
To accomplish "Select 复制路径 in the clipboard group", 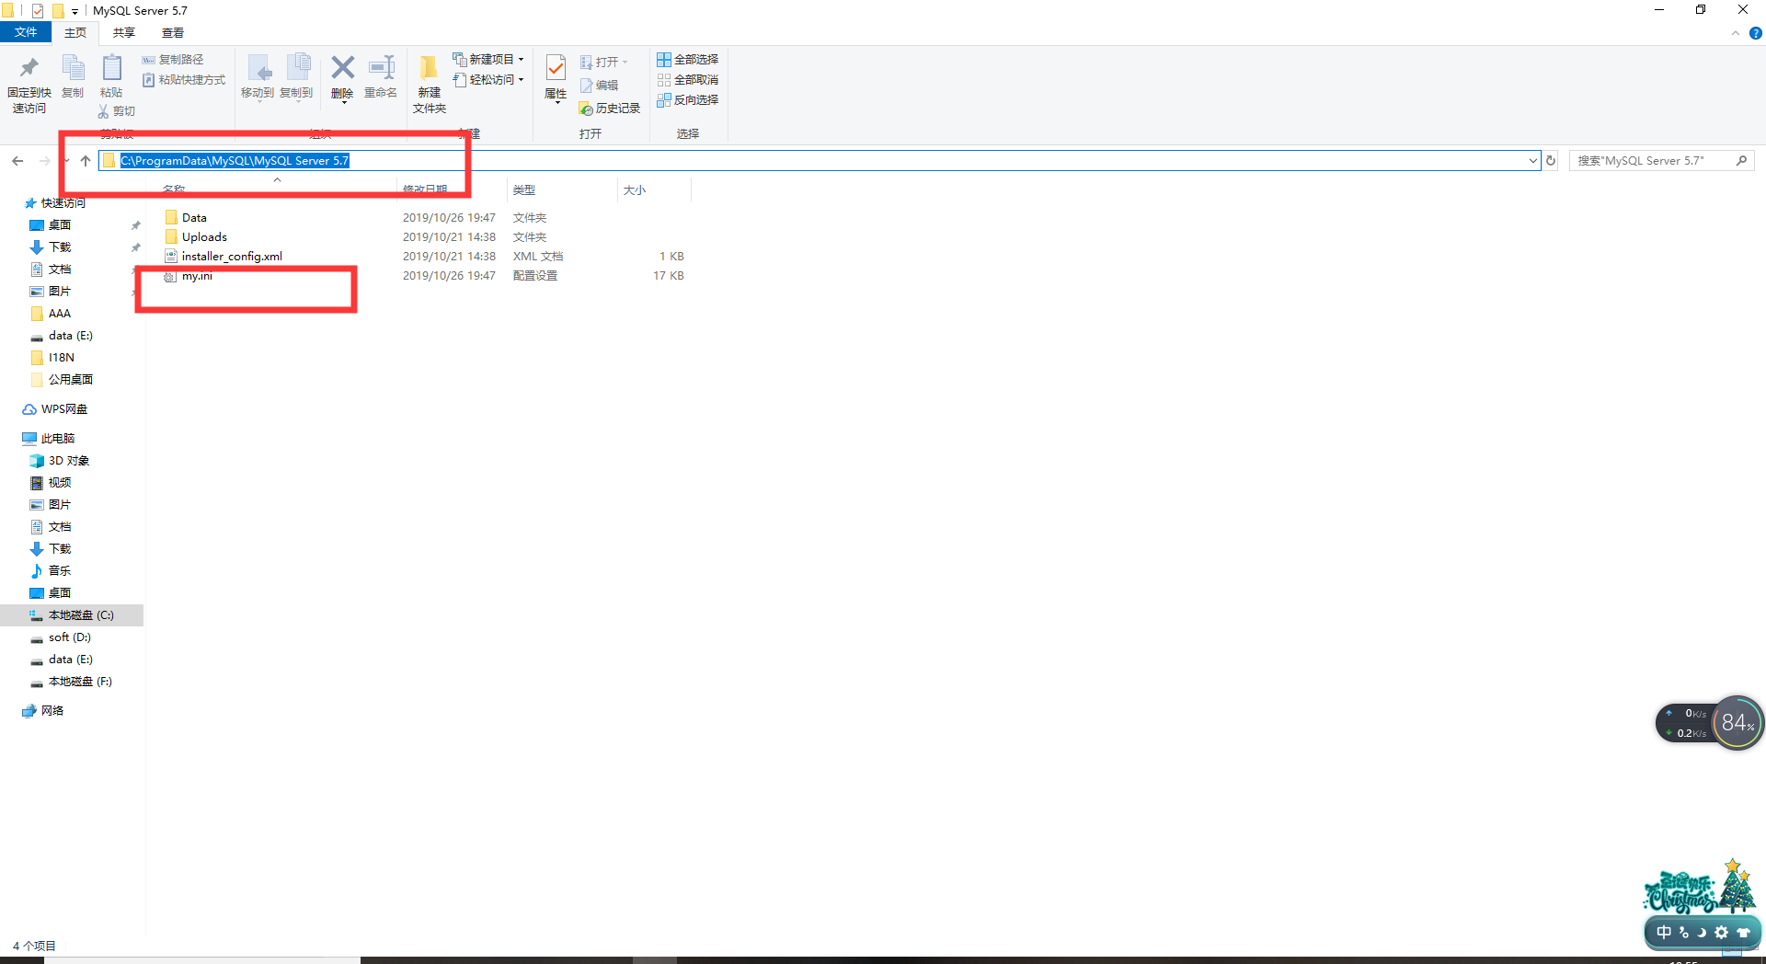I will (173, 60).
